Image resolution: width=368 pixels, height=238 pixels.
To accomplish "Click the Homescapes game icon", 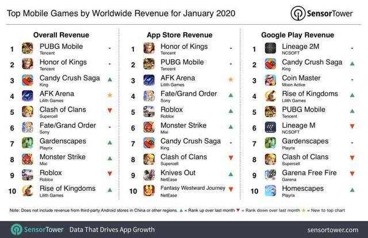I will pyautogui.click(x=270, y=191).
